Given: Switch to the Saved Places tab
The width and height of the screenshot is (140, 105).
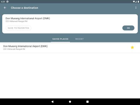Looking at the screenshot, I should click(60, 39).
